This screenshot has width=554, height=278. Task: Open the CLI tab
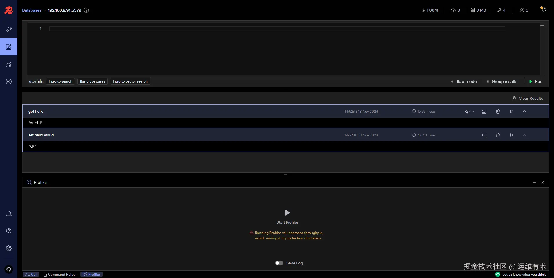click(x=31, y=274)
